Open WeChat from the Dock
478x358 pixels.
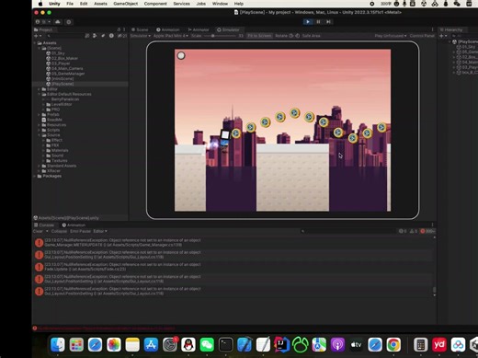[x=207, y=345]
